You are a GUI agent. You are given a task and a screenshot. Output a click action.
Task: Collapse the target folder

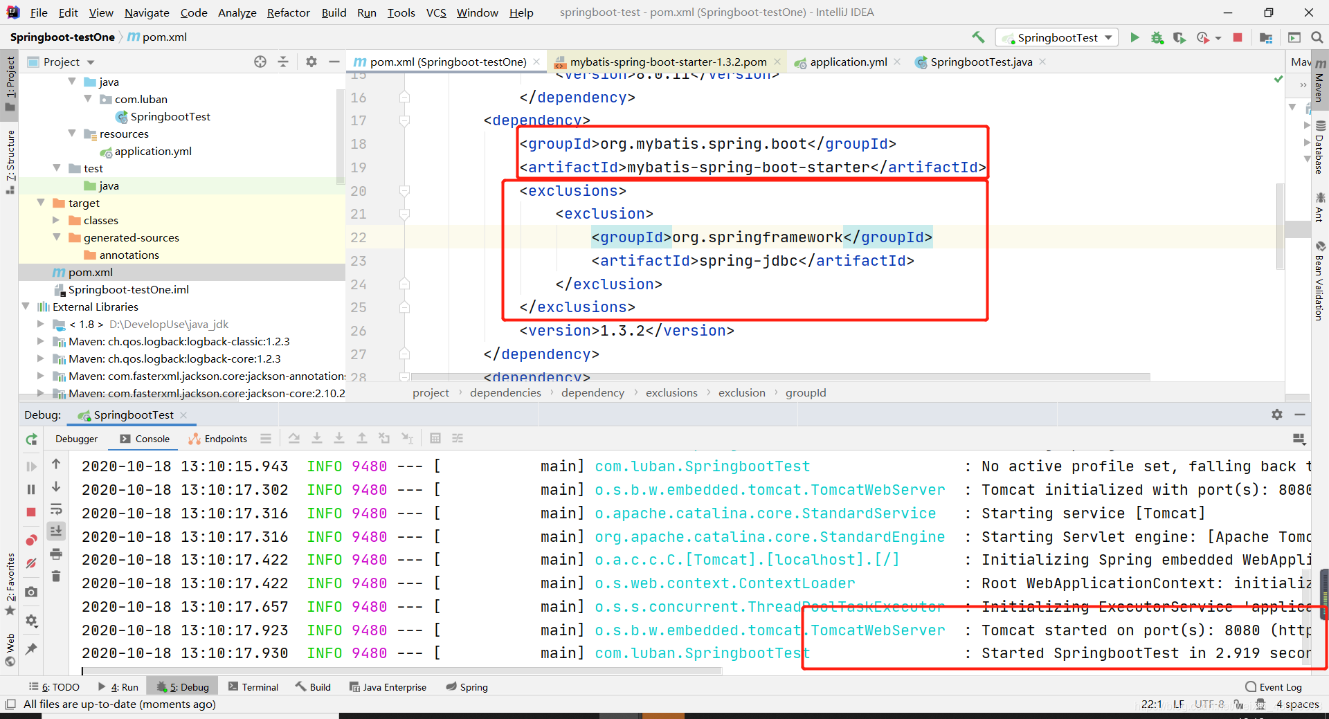click(41, 203)
